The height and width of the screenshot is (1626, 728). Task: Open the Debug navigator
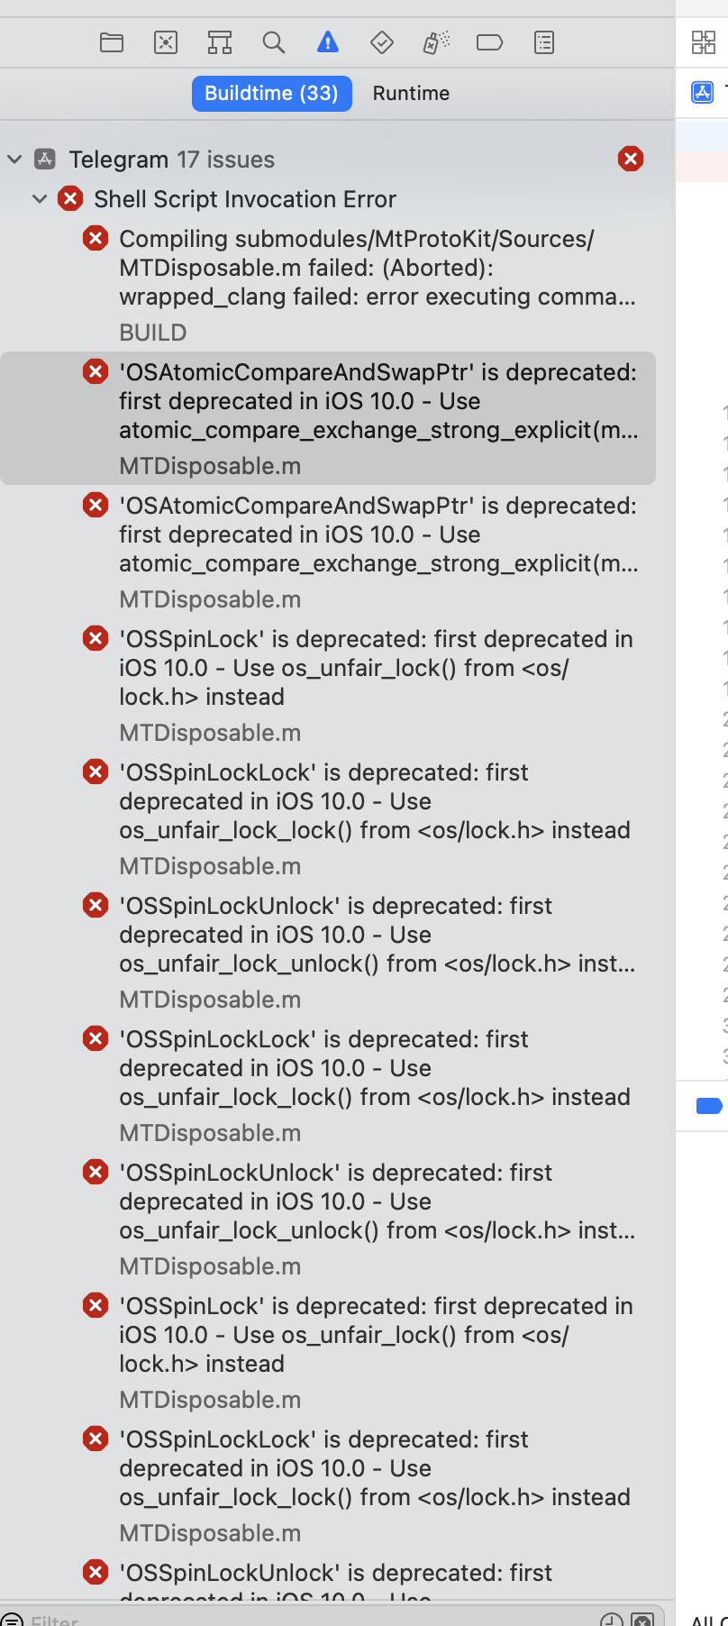(434, 41)
